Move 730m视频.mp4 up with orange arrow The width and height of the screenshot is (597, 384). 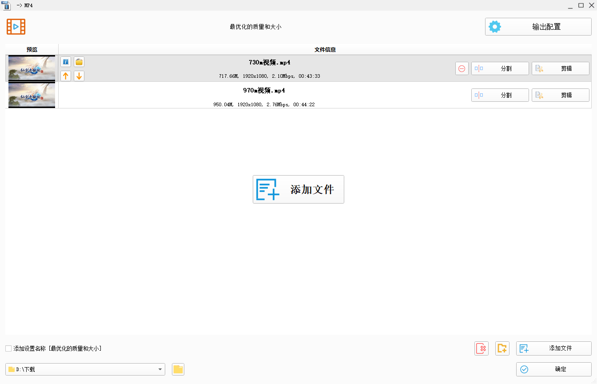click(66, 76)
